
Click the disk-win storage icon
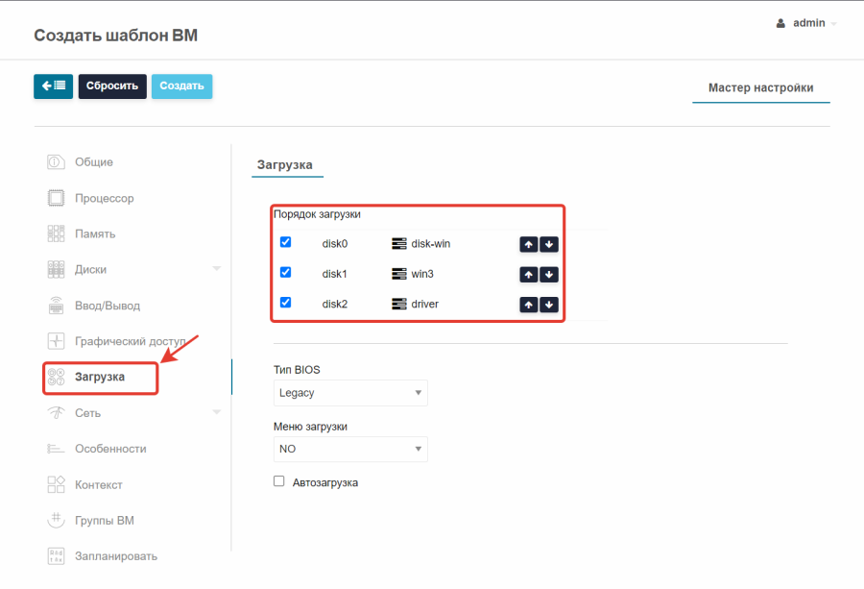(x=399, y=244)
